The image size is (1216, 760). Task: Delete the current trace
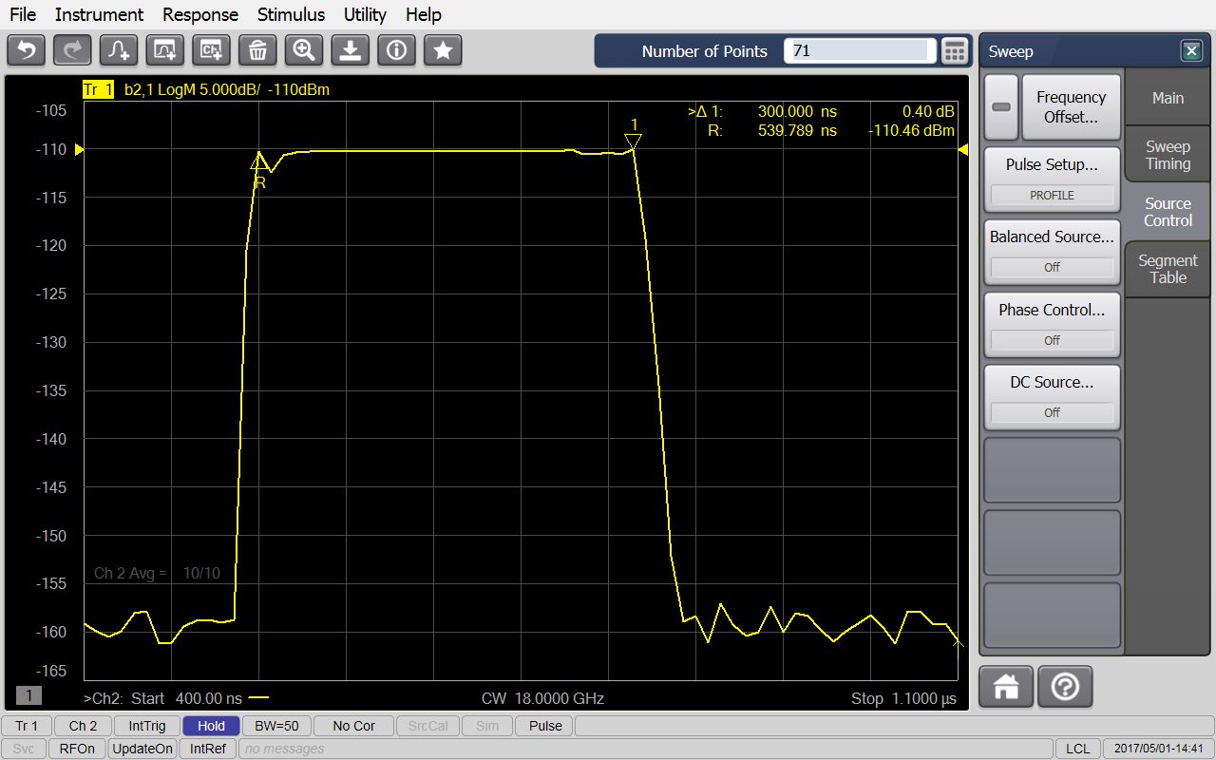point(256,50)
